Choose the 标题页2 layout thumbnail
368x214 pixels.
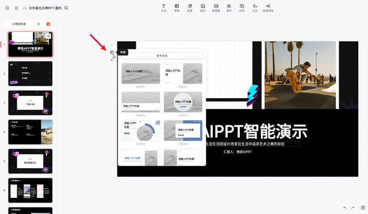tap(183, 73)
